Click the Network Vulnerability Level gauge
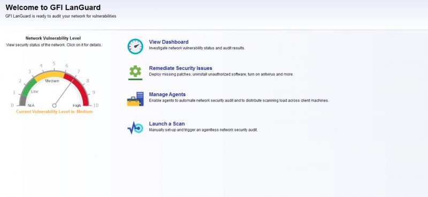The width and height of the screenshot is (428, 197). tap(54, 84)
